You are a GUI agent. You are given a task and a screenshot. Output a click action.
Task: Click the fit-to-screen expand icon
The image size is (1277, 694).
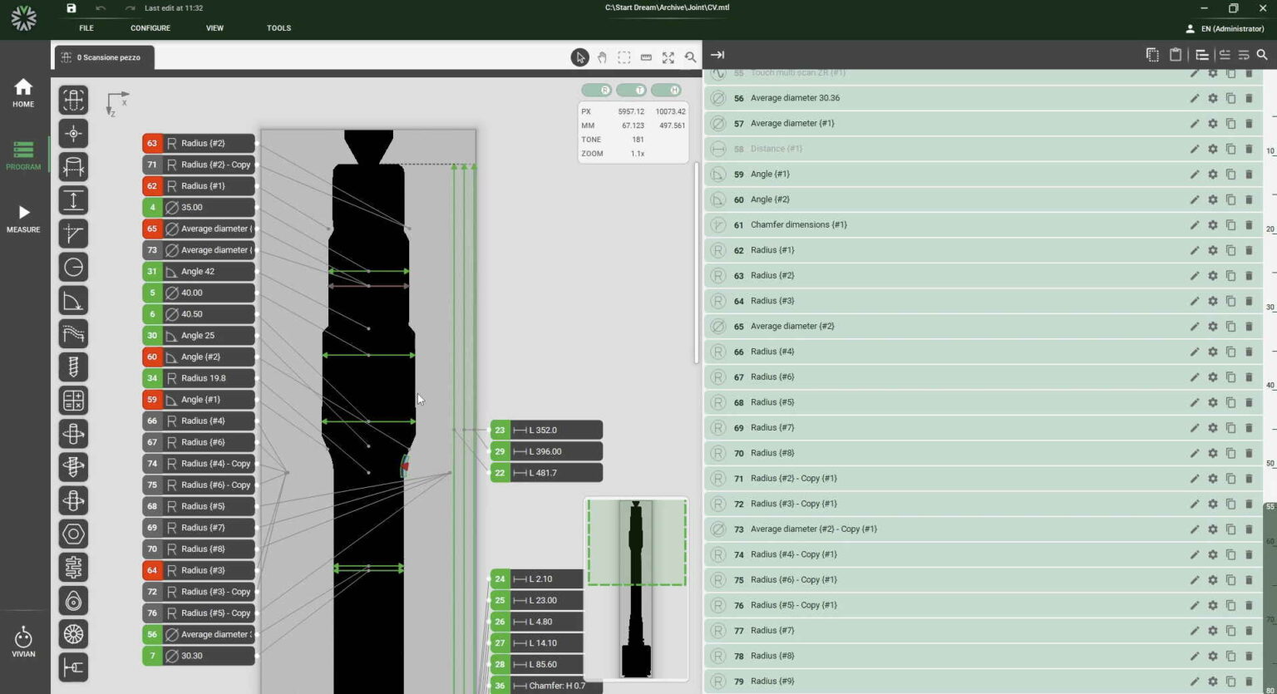(668, 57)
